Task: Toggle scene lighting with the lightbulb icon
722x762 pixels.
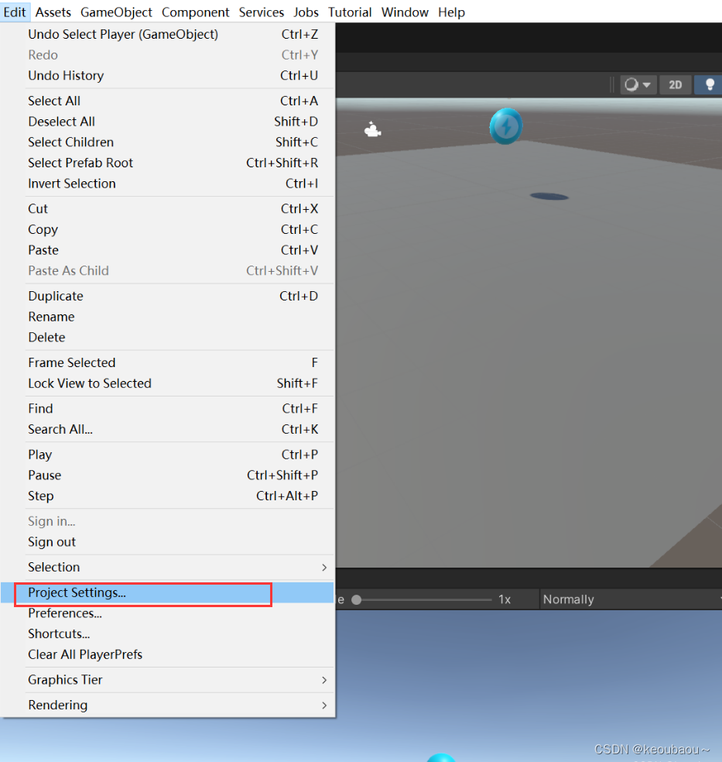Action: tap(709, 84)
